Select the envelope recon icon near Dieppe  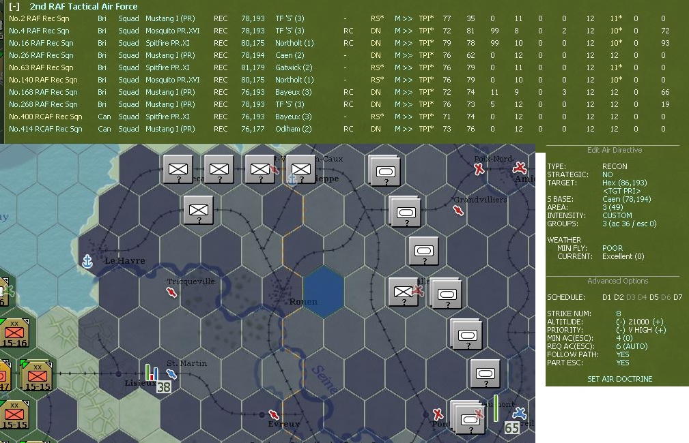point(300,169)
